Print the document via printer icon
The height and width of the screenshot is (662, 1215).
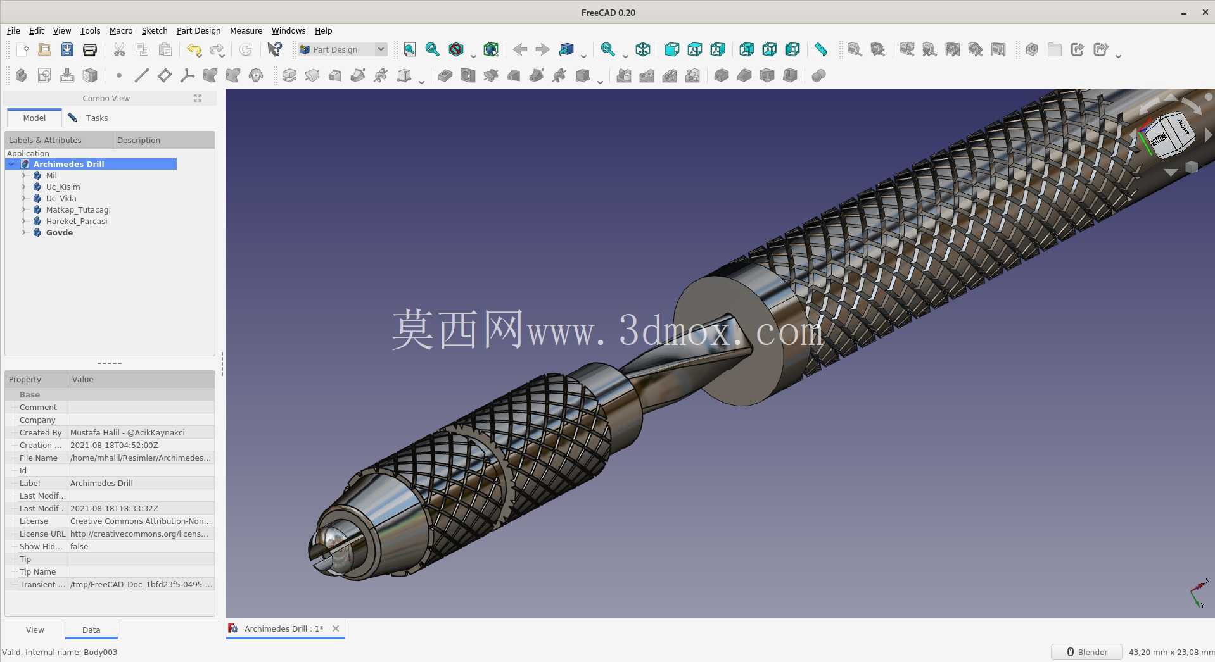(x=90, y=49)
